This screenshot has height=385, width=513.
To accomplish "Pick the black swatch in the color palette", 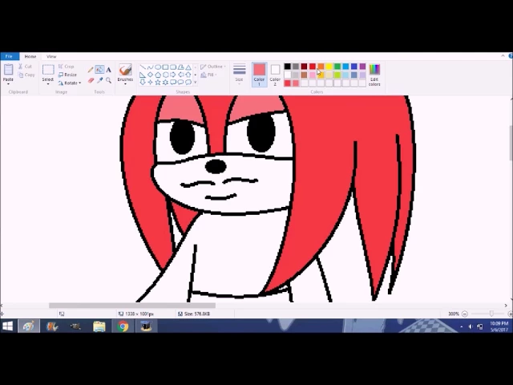I will click(x=287, y=67).
